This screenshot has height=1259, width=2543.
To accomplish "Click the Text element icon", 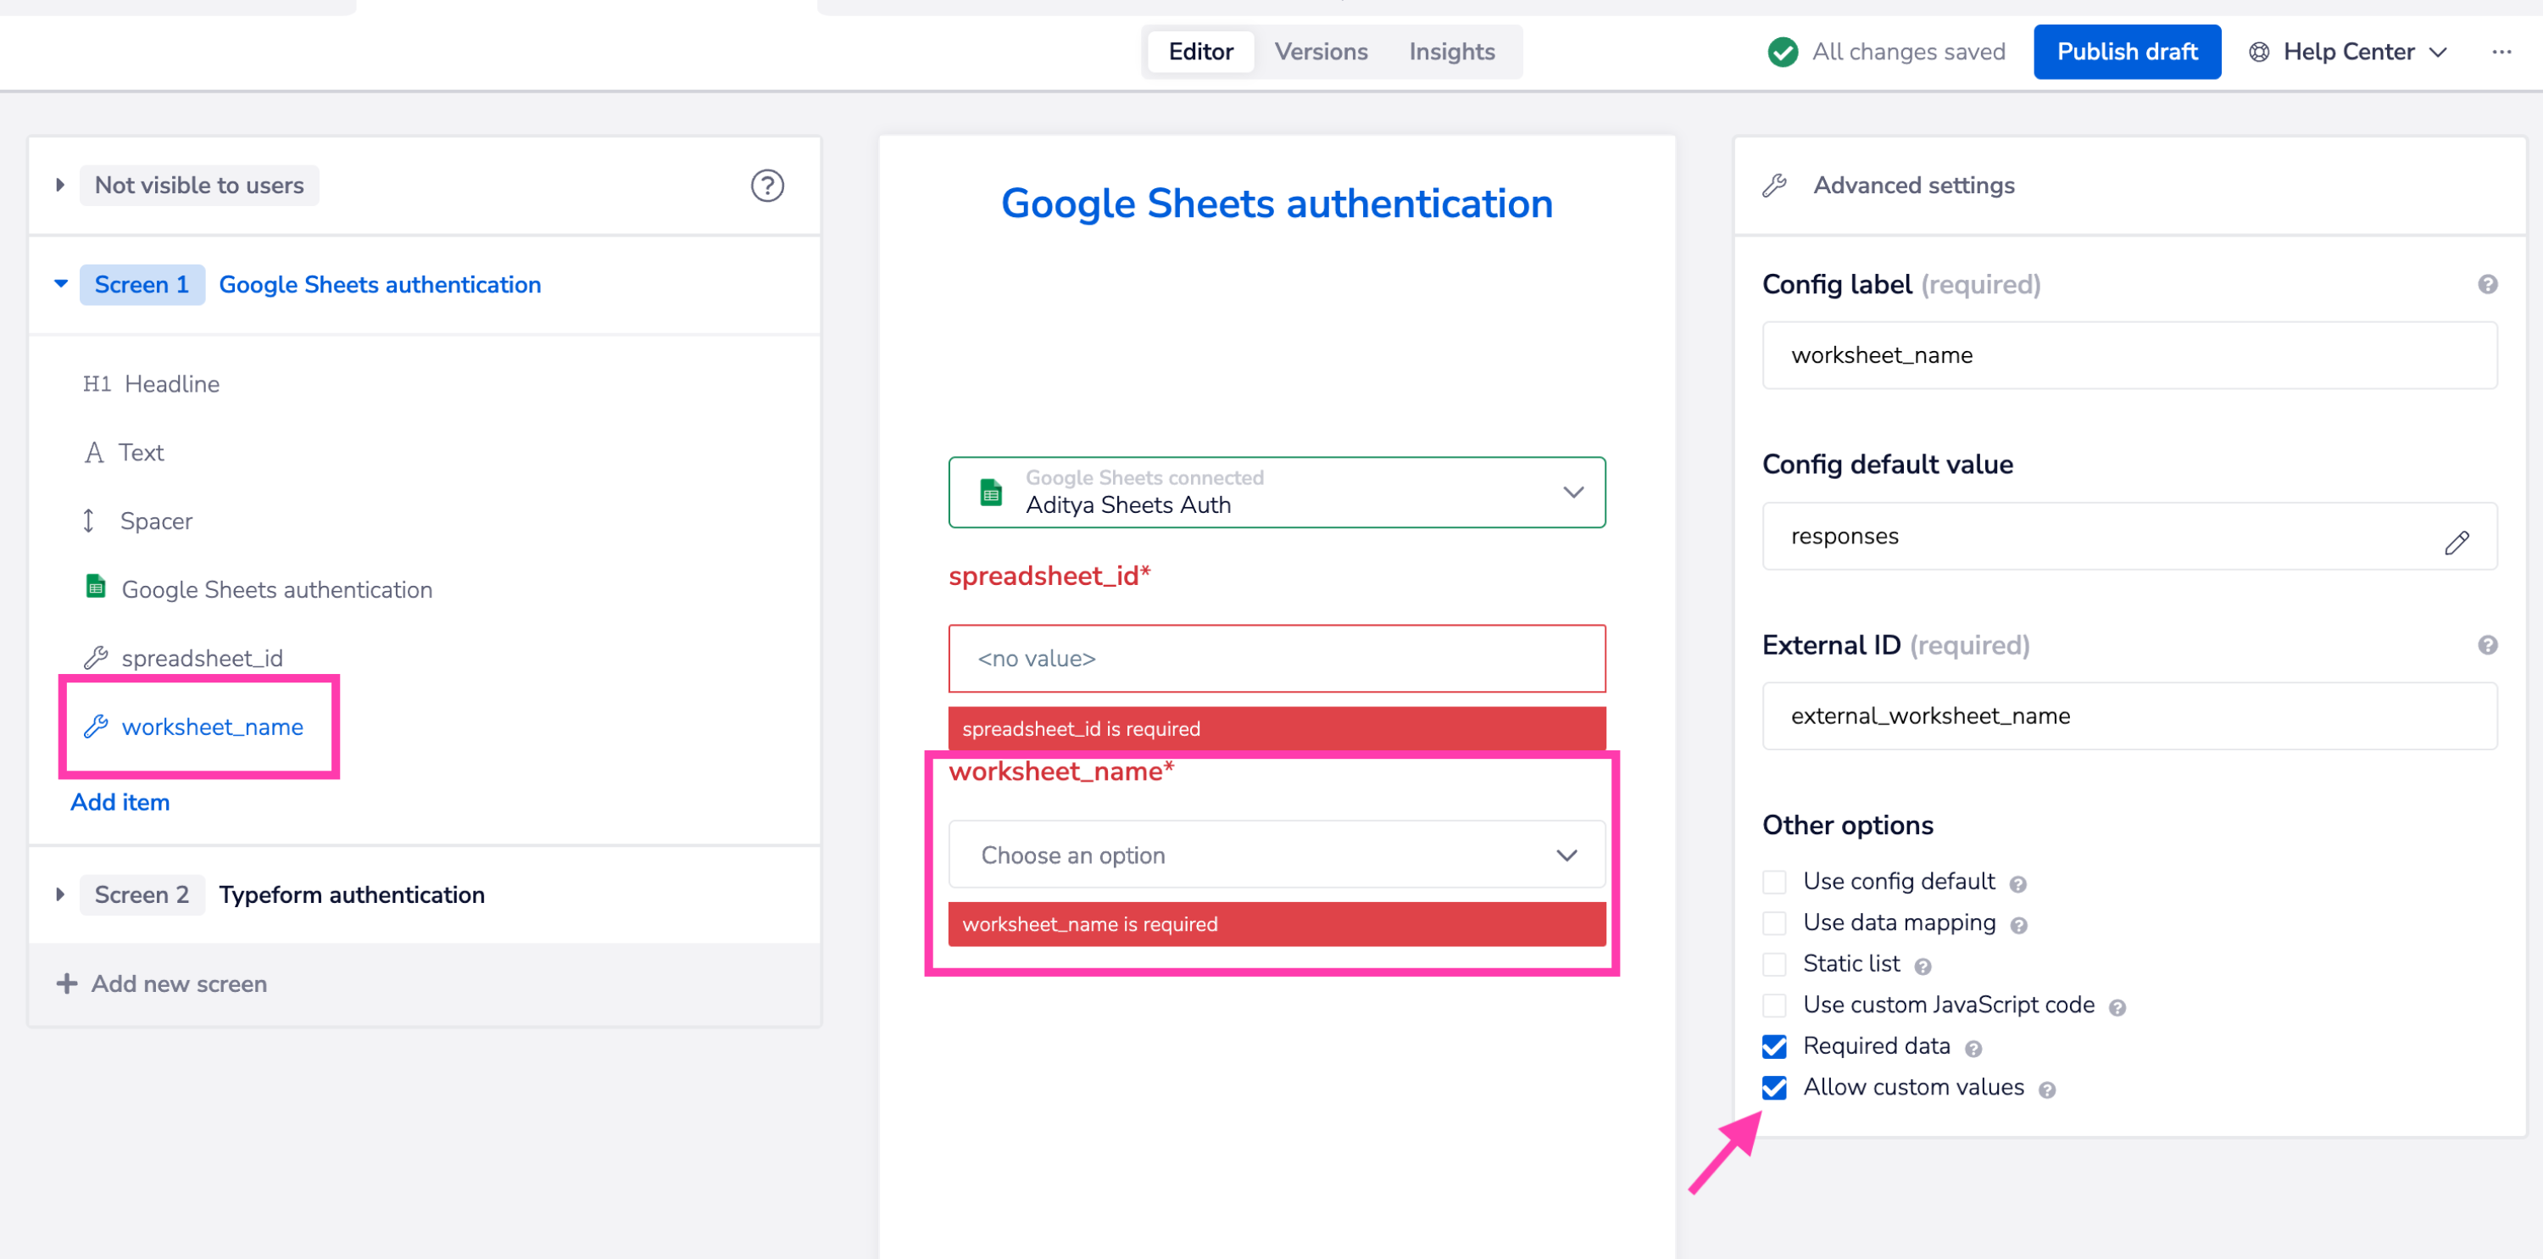I will (x=94, y=451).
